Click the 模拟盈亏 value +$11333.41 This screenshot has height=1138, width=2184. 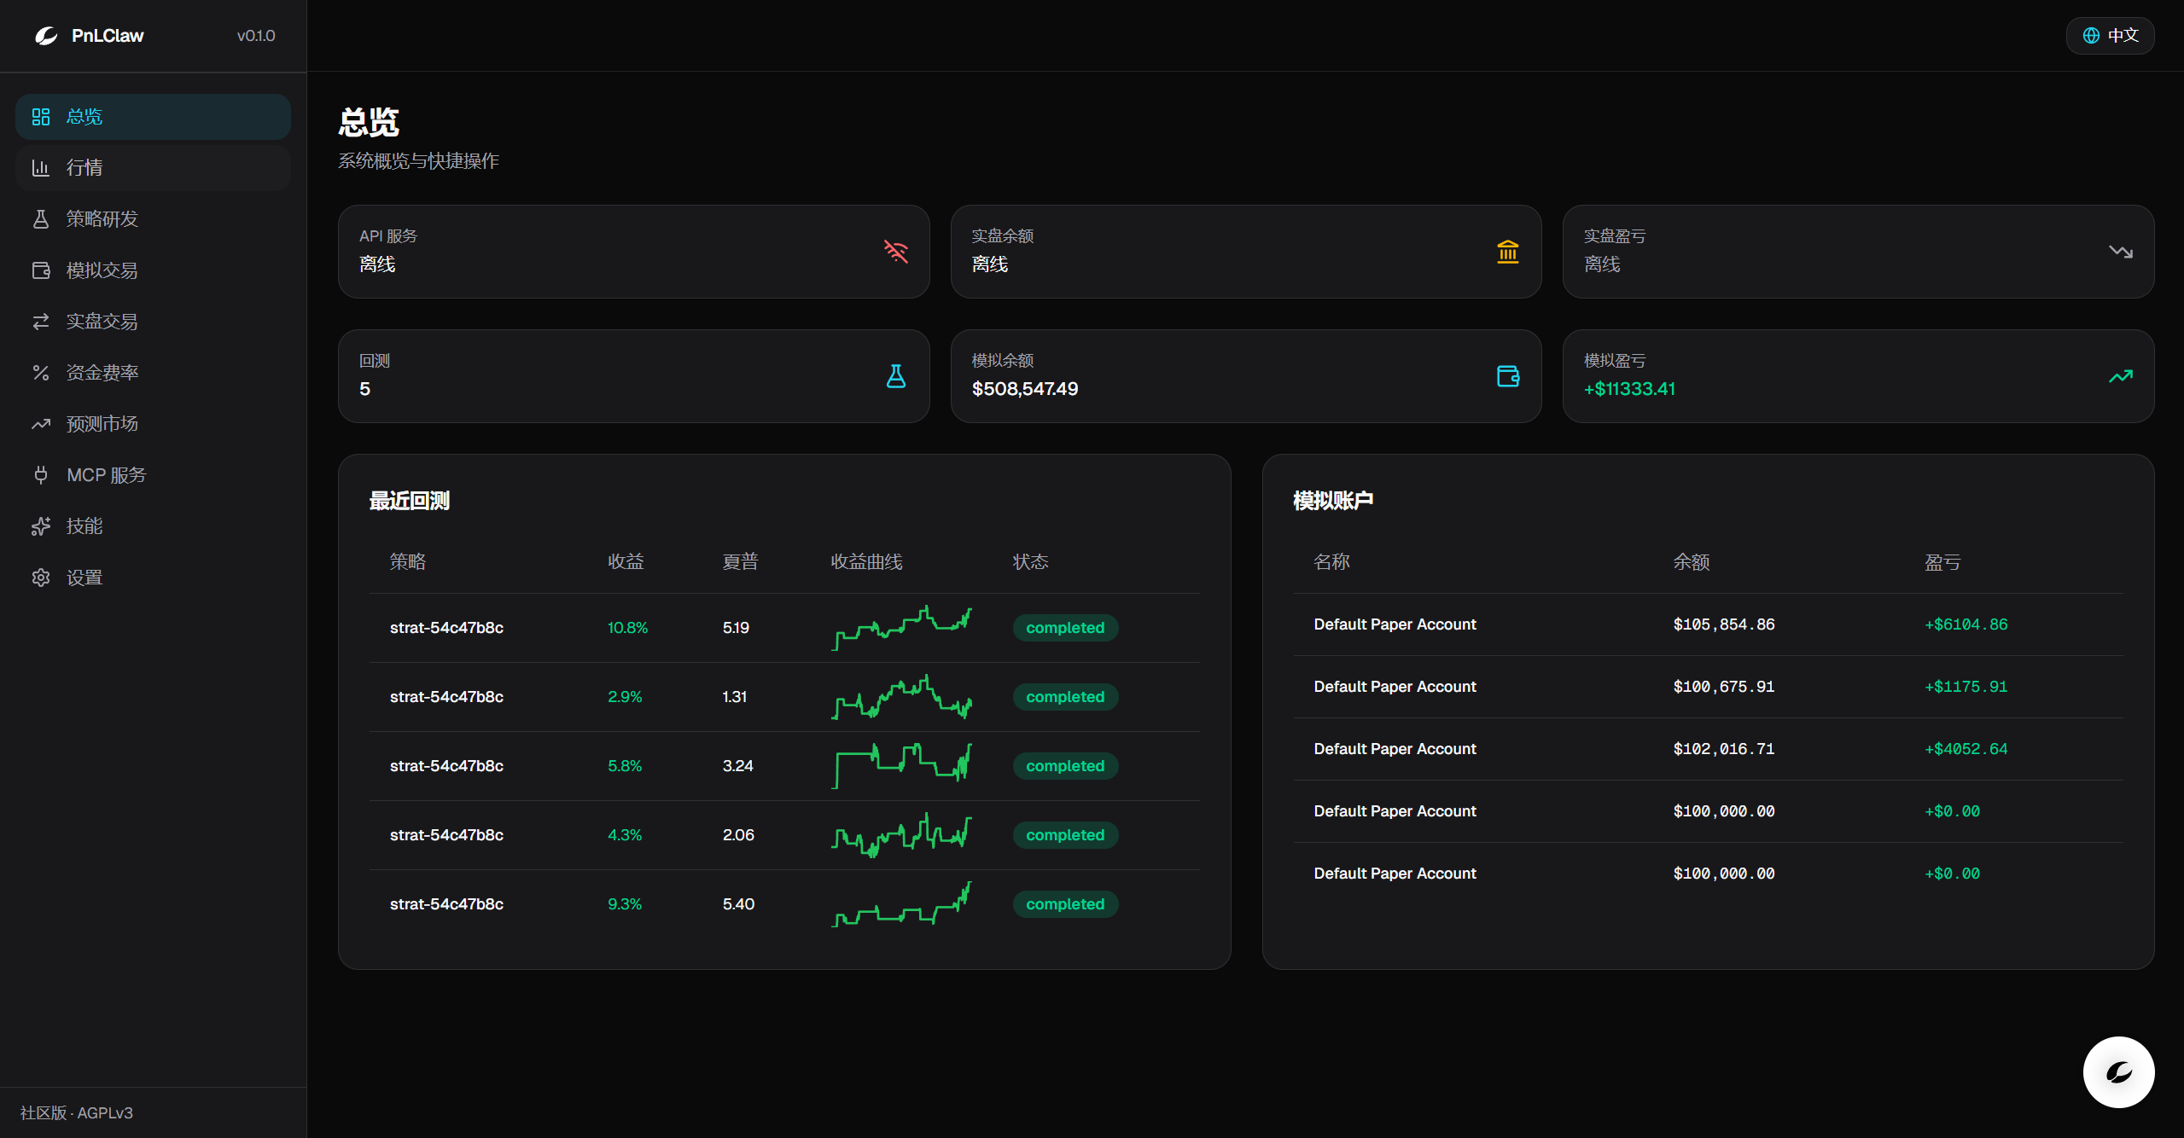[x=1629, y=389]
